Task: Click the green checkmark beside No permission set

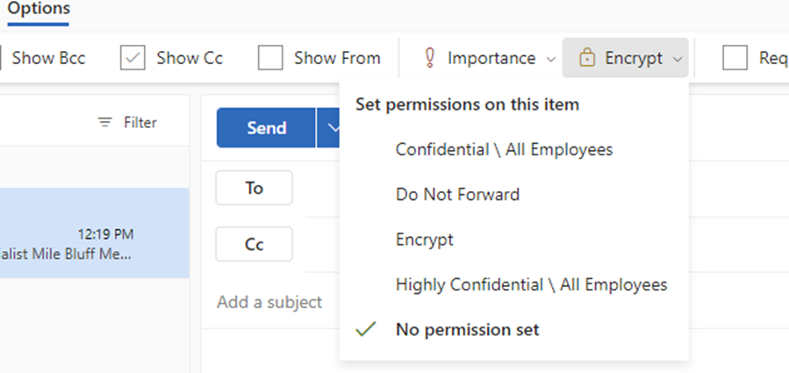Action: point(368,330)
